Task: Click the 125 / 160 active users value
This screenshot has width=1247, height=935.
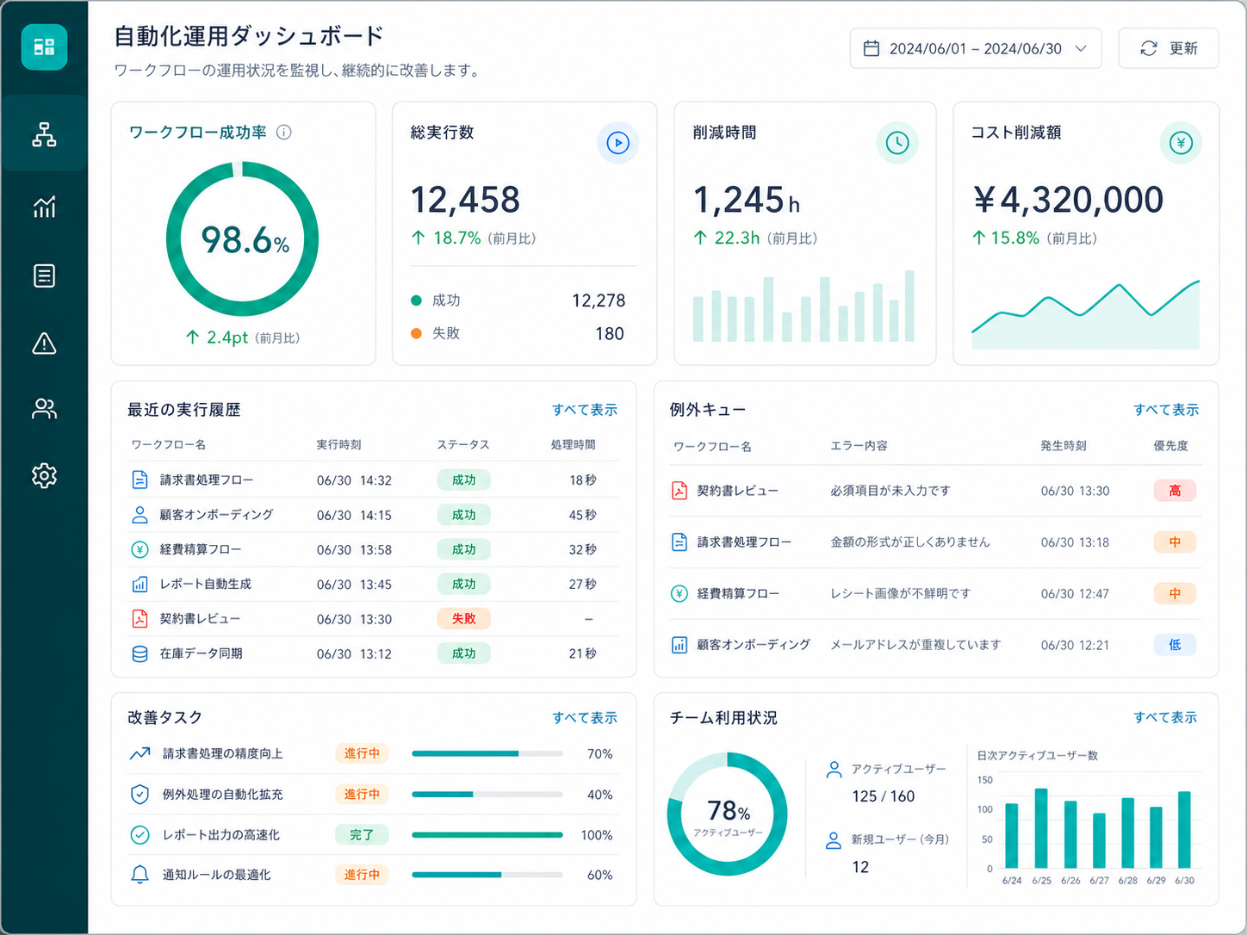Action: point(883,796)
